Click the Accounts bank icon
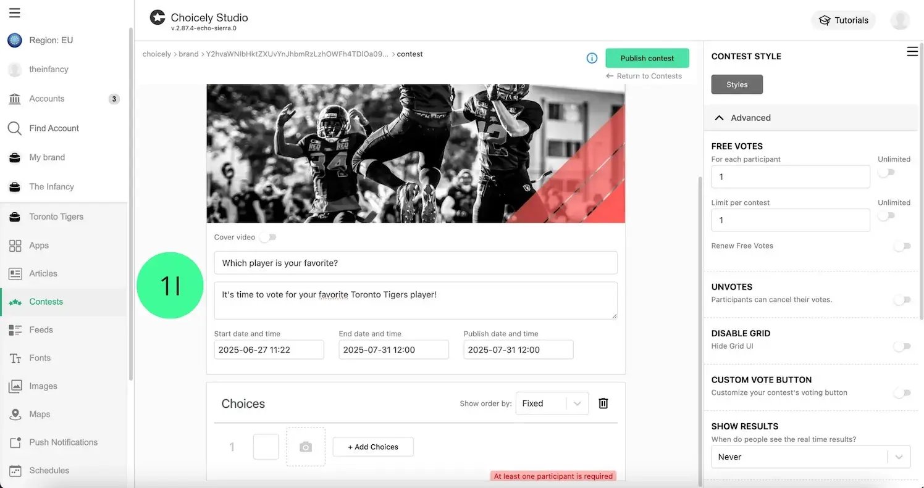This screenshot has width=924, height=488. tap(15, 99)
